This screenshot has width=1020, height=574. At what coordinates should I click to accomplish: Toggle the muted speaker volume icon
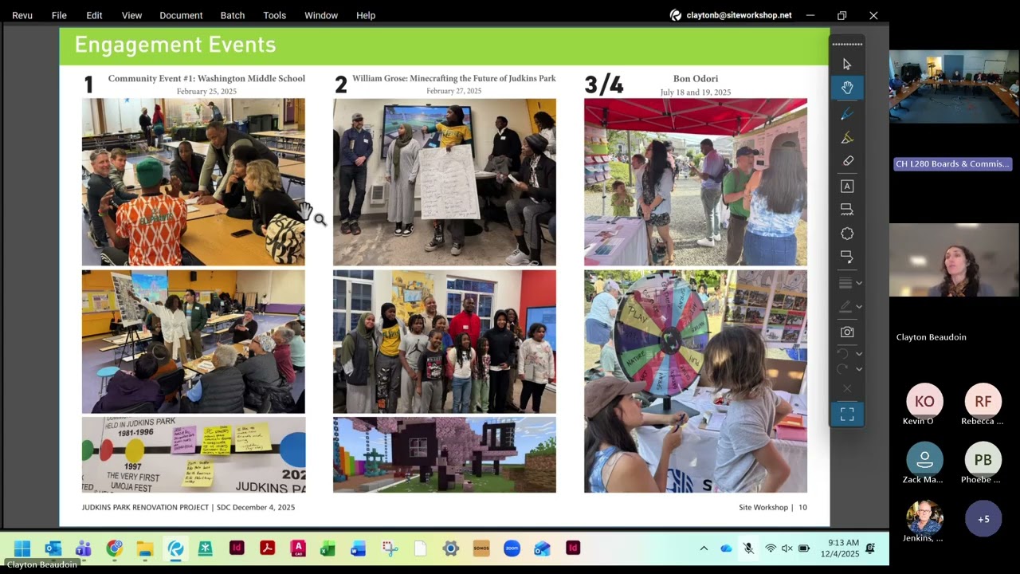(x=787, y=548)
